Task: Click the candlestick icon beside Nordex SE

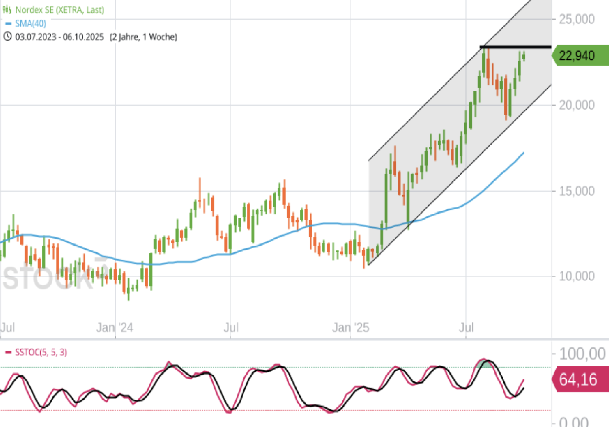Action: coord(7,10)
